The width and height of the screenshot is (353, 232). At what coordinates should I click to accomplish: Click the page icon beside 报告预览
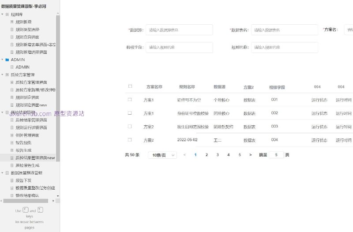click(12, 142)
